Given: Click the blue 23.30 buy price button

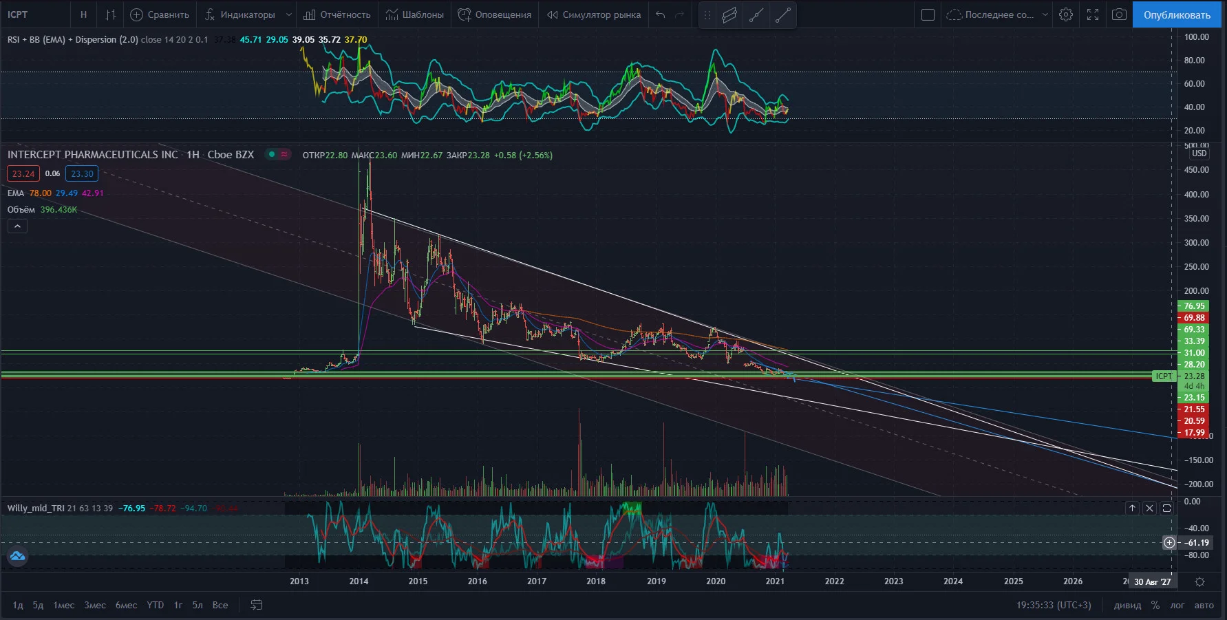Looking at the screenshot, I should click(82, 174).
